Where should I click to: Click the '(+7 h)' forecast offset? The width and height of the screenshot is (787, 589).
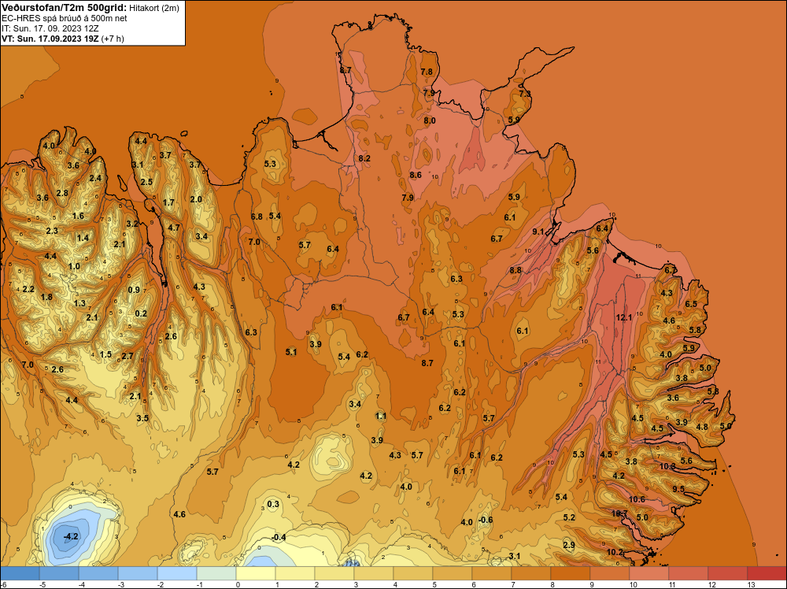pyautogui.click(x=113, y=39)
